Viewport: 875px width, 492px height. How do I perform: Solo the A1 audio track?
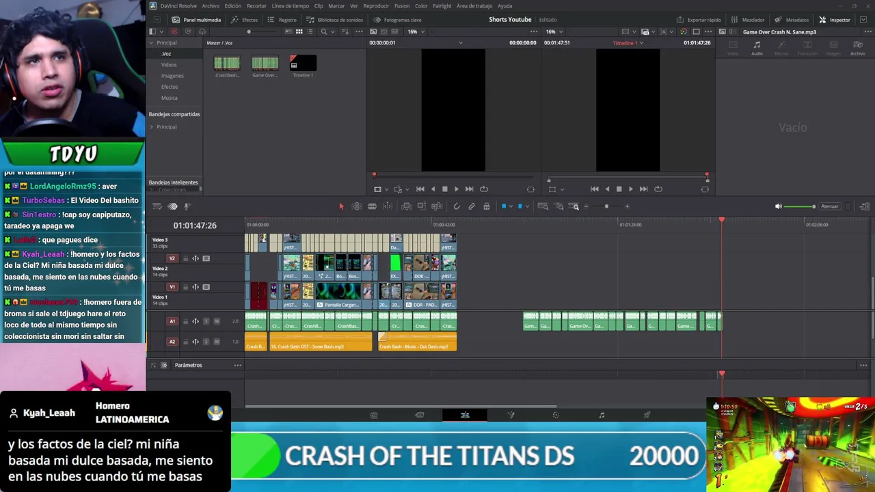[x=206, y=321]
